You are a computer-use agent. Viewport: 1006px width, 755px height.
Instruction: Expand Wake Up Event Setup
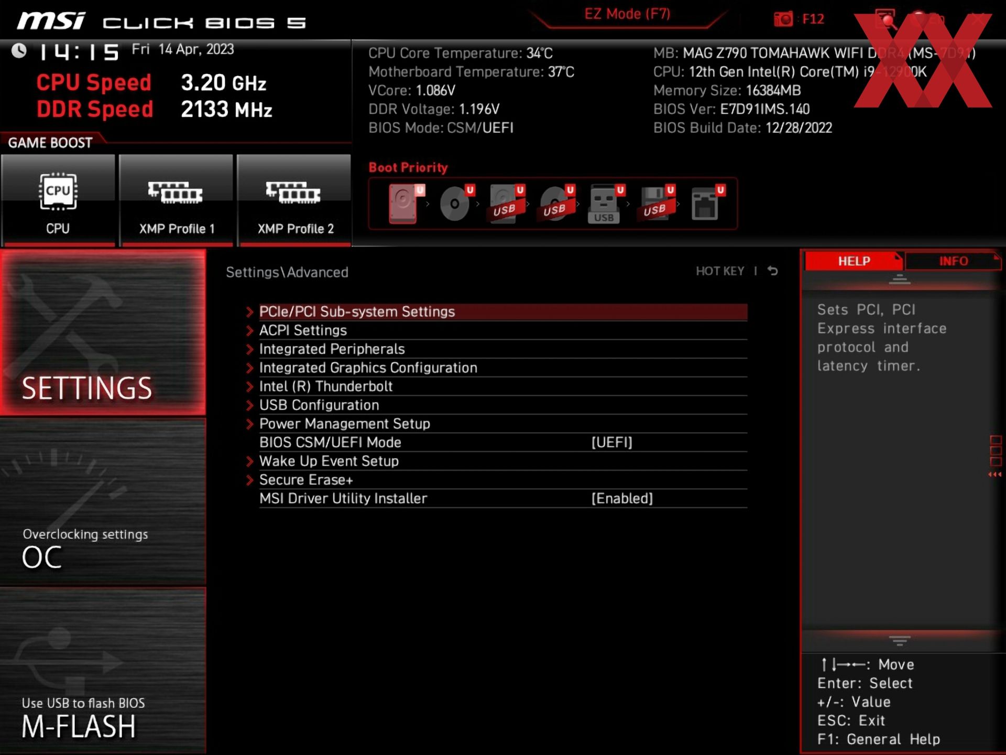click(329, 461)
